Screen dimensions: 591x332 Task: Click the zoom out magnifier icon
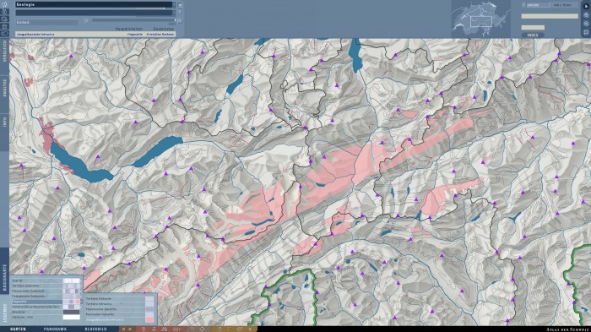click(x=586, y=24)
